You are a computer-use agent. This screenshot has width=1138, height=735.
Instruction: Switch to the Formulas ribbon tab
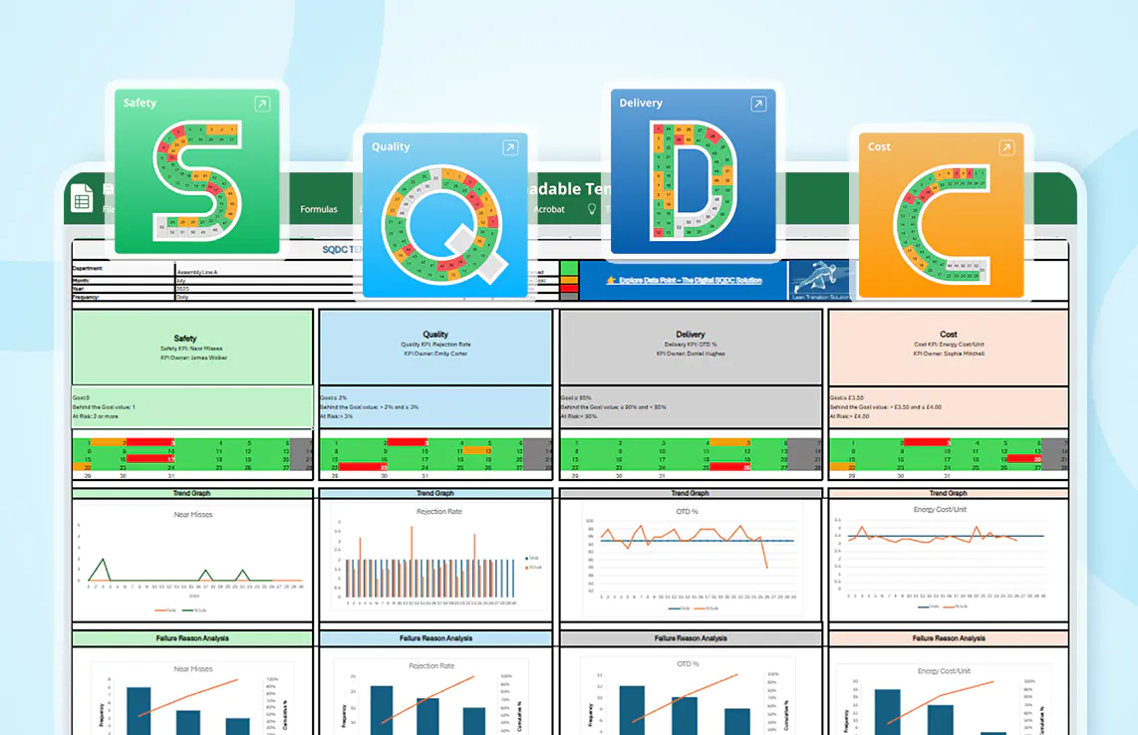tap(319, 209)
